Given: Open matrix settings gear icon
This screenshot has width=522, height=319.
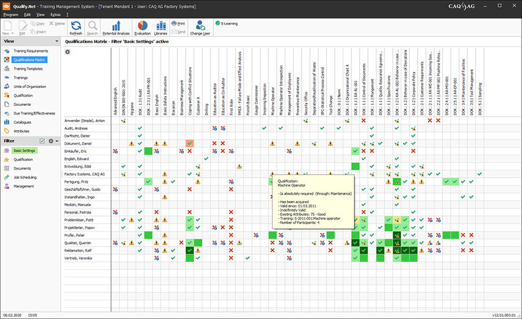Looking at the screenshot, I should coord(68,52).
